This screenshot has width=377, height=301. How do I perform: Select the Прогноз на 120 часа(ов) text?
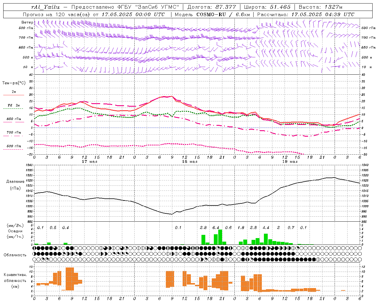tap(57, 14)
